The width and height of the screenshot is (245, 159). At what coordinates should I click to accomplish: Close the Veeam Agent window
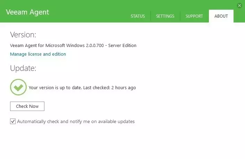pos(239,6)
